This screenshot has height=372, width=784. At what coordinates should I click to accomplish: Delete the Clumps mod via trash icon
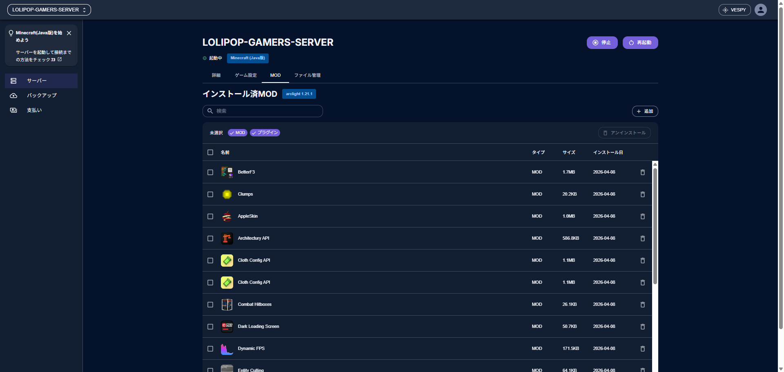[x=642, y=194]
